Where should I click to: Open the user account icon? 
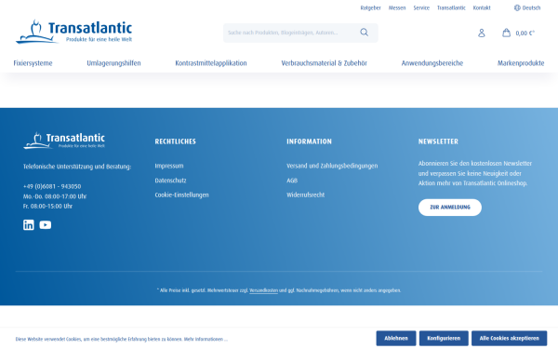482,34
